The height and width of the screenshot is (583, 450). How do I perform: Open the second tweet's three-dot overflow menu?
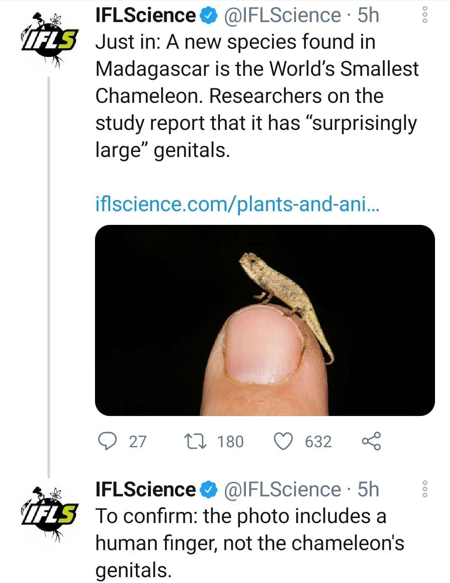pos(425,489)
